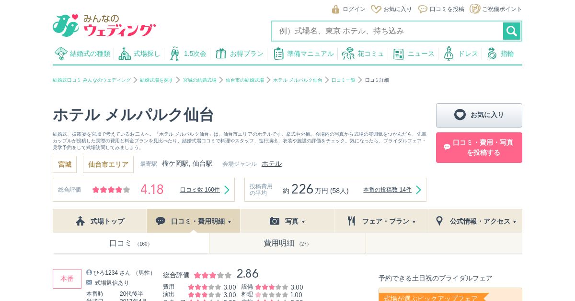Open お得プラン navigation menu
The width and height of the screenshot is (575, 301).
coord(240,54)
